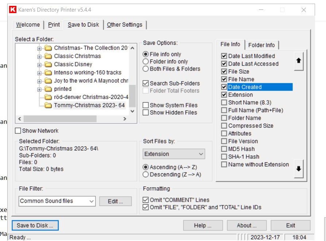Select Ascending (A --> Z) sort order
This screenshot has height=241, width=326.
170,167
